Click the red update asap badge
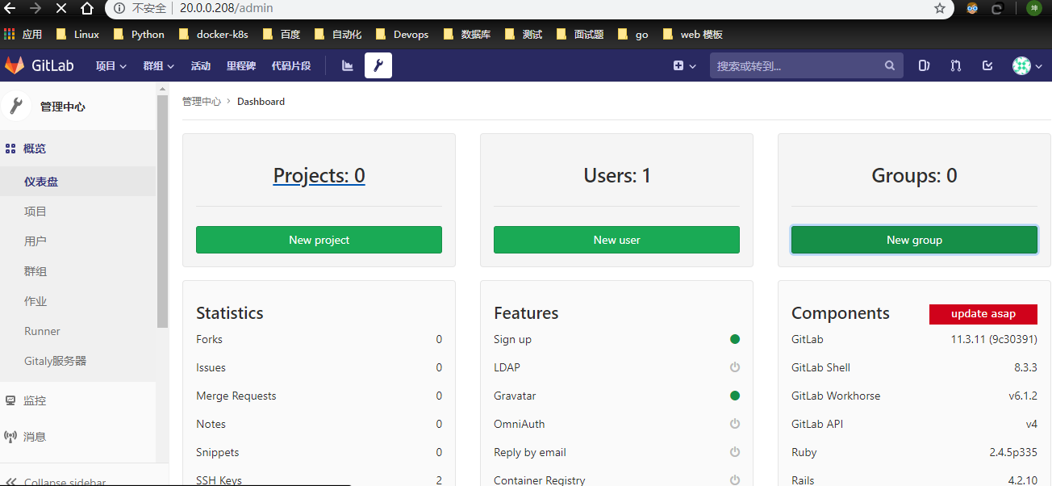The width and height of the screenshot is (1052, 486). coord(983,314)
